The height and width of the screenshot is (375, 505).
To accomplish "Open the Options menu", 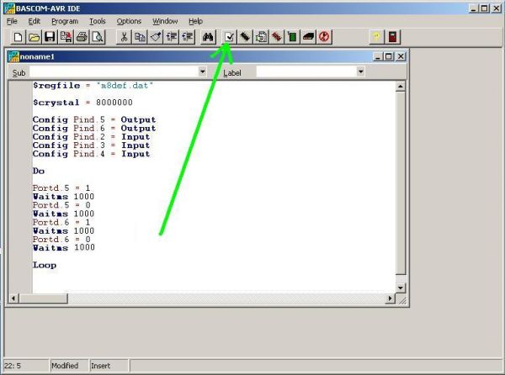I will pos(129,20).
